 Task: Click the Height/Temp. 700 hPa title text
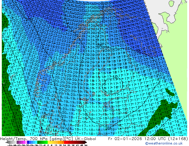(x=24, y=139)
